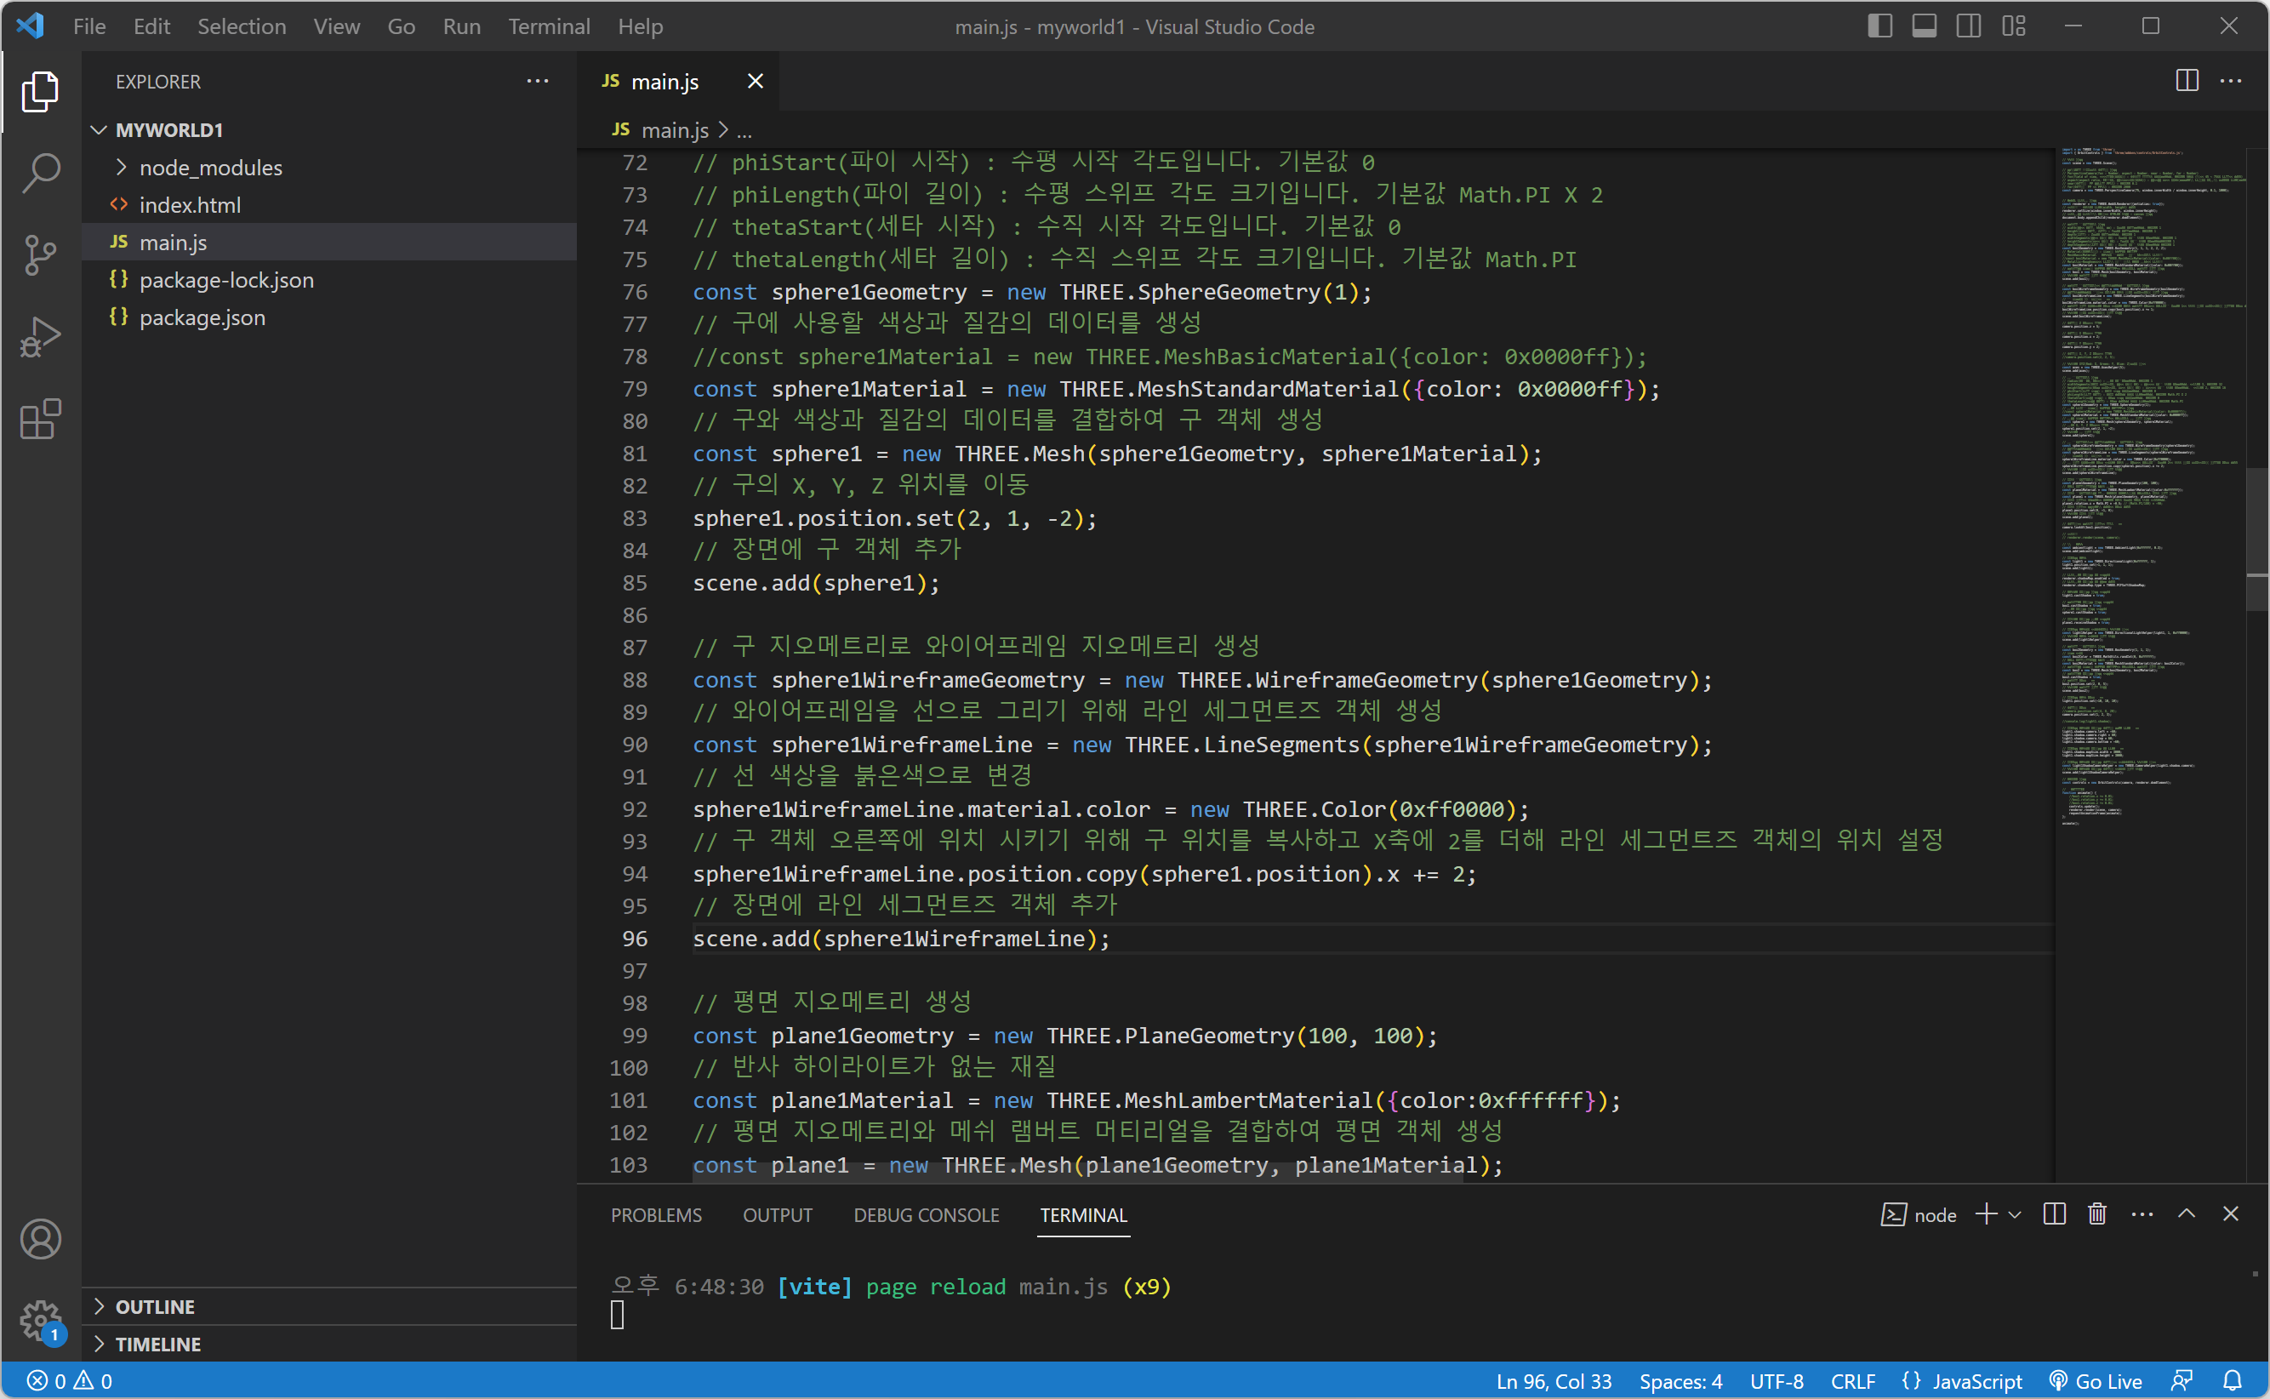Open the new terminal launch profile dropdown
Image resolution: width=2270 pixels, height=1399 pixels.
[x=2015, y=1214]
